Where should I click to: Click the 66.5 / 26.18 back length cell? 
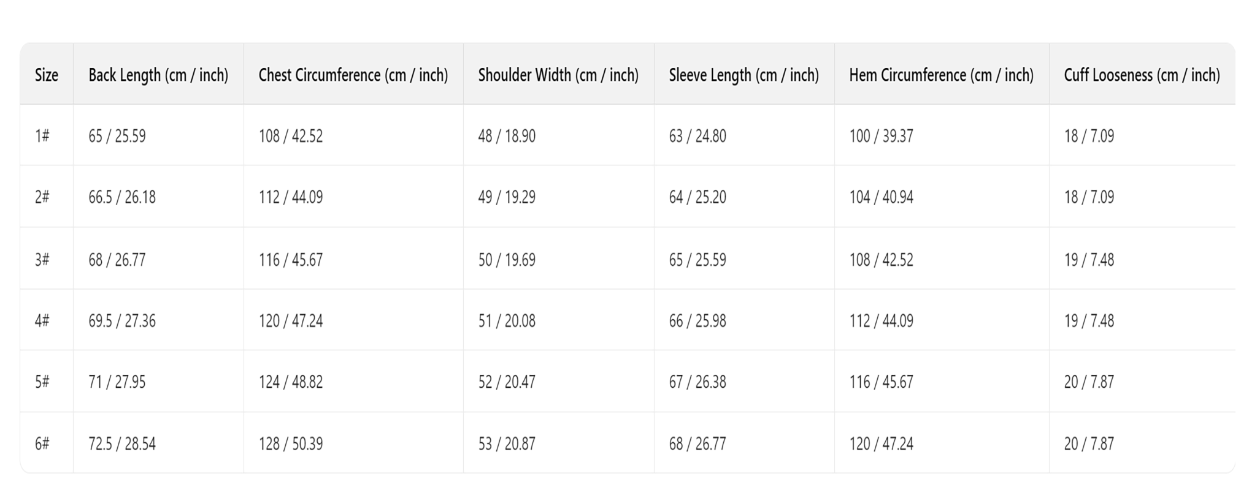(x=122, y=197)
